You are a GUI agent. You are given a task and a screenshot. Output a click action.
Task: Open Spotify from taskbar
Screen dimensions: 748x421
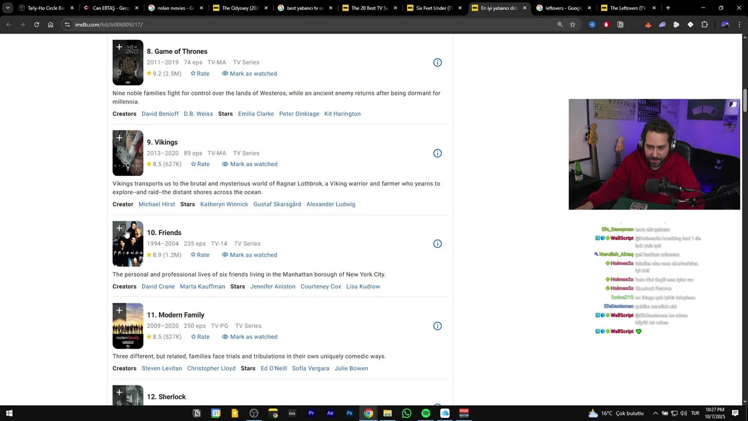tap(425, 413)
